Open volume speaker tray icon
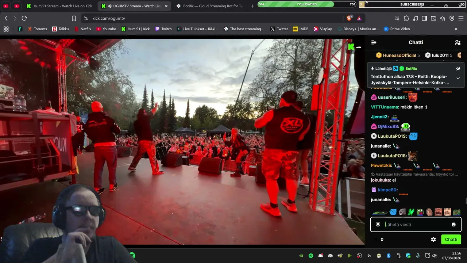This screenshot has height=263, width=467. [434, 256]
